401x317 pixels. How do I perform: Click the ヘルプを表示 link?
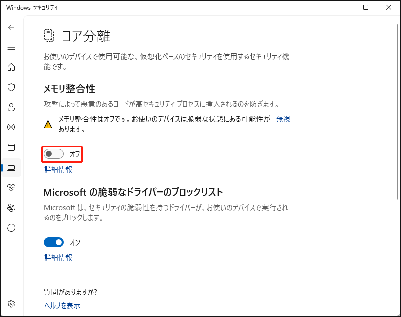coord(62,306)
